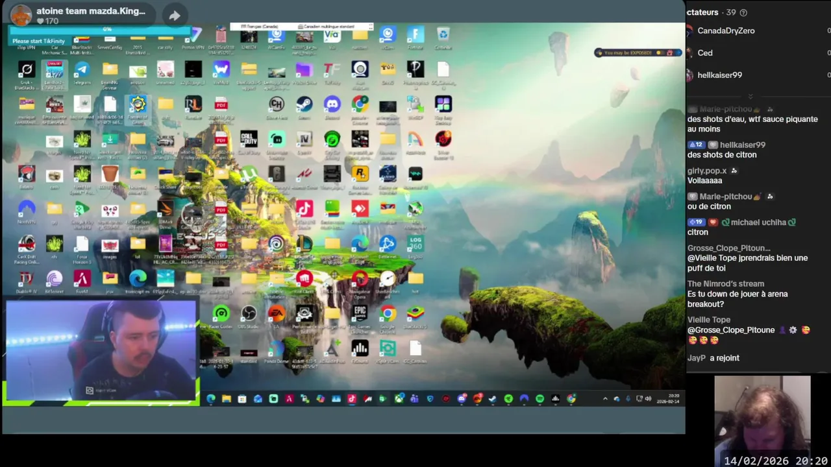Open the Discord desktop shortcut
The image size is (831, 467).
point(332,104)
